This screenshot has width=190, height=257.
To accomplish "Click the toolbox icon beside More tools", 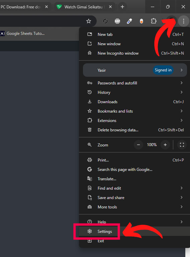I will point(90,207).
